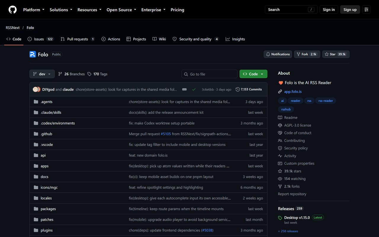
Task: Click the Readme book icon
Action: click(280, 118)
